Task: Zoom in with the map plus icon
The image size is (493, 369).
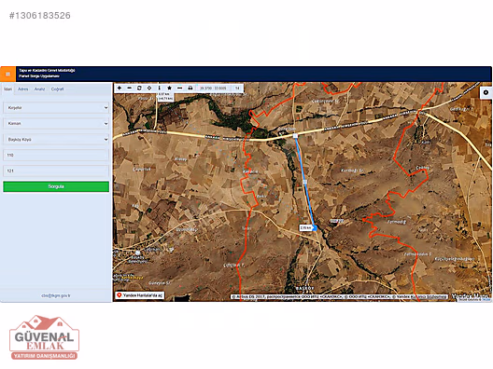Action: click(120, 89)
